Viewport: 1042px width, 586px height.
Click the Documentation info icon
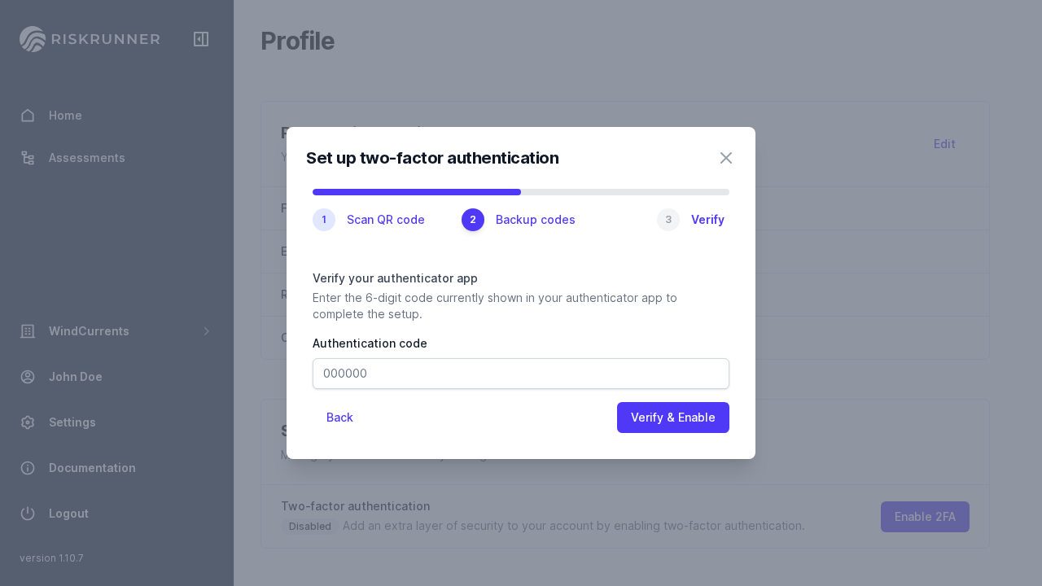click(28, 468)
